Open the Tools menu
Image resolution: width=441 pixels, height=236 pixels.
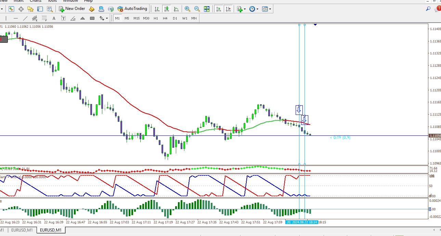(52, 1)
